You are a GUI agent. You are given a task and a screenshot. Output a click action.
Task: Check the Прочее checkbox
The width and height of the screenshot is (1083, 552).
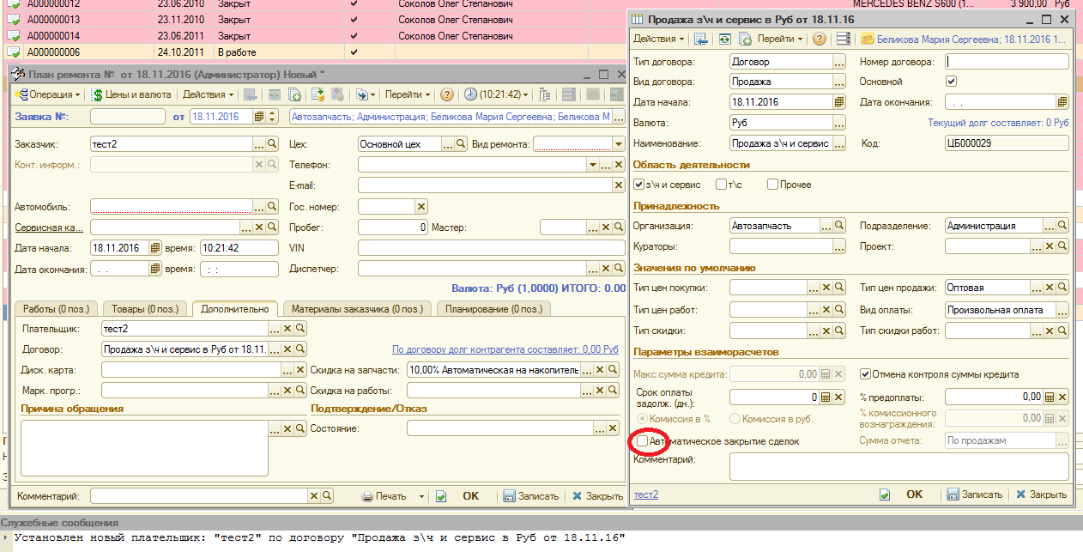tap(773, 185)
